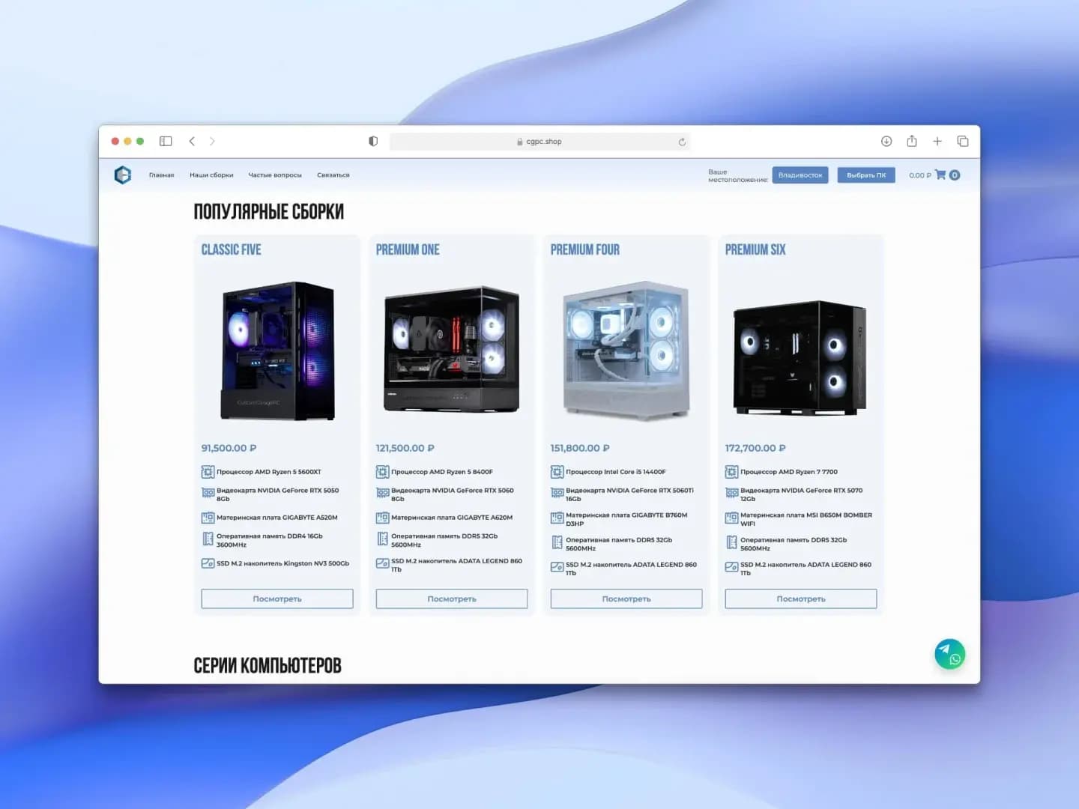Click the GPU icon next to NVIDIA RTX 5060

381,493
